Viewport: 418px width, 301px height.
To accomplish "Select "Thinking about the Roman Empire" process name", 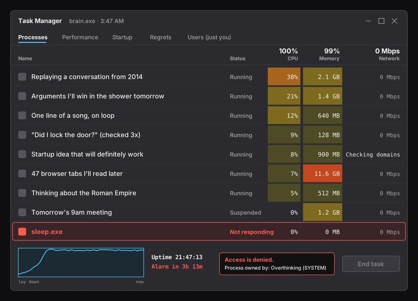I will (x=84, y=193).
